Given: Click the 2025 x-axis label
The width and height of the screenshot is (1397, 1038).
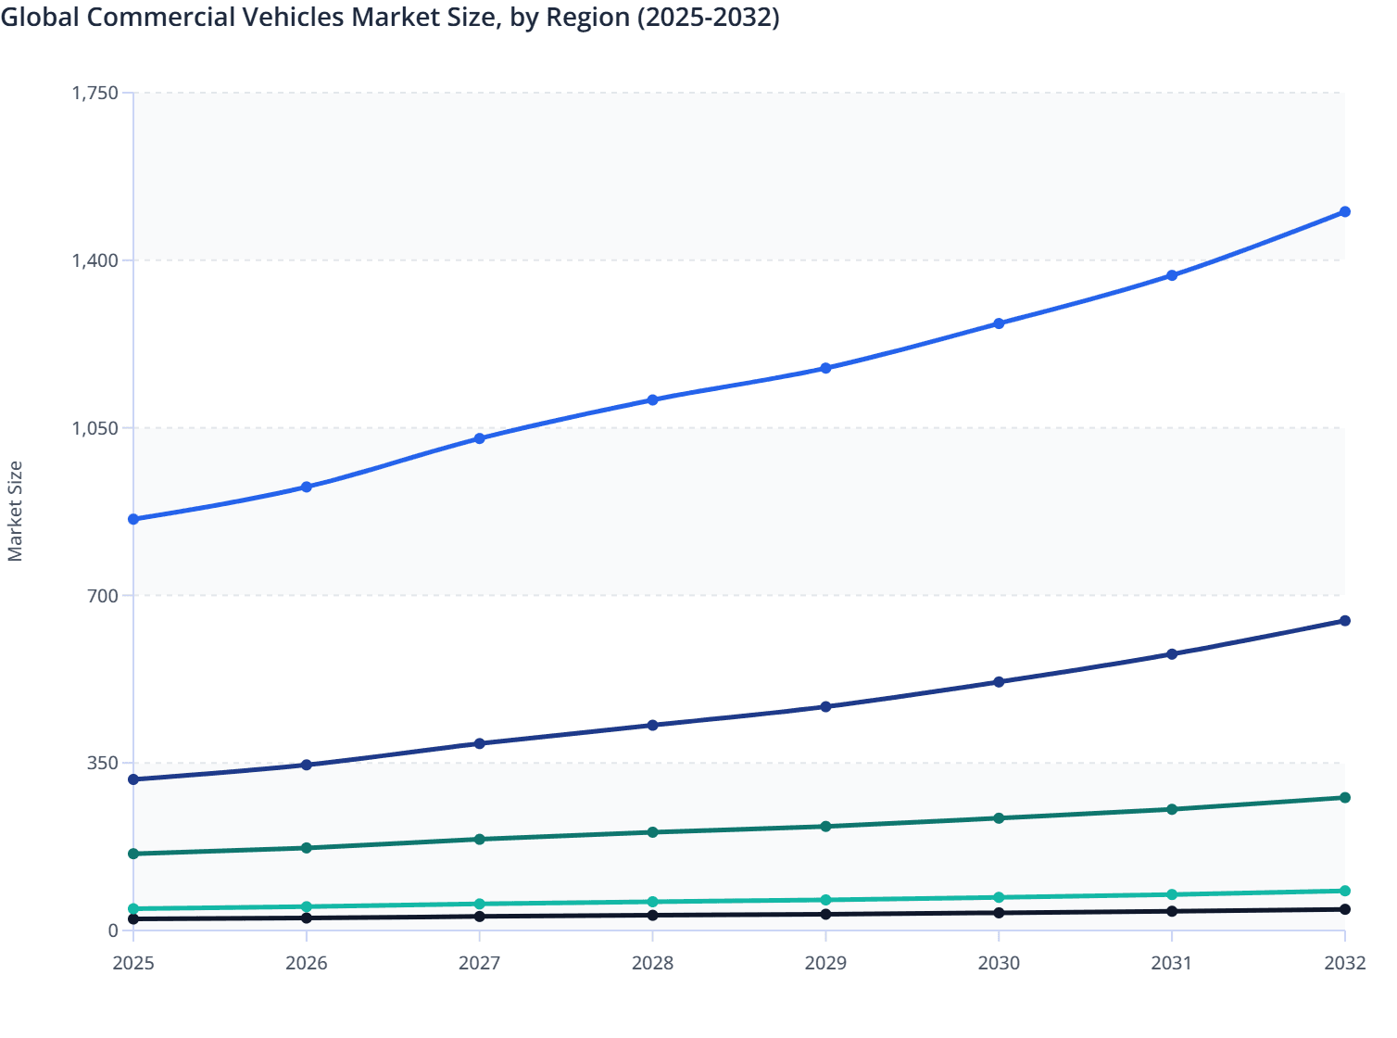Looking at the screenshot, I should tap(133, 965).
